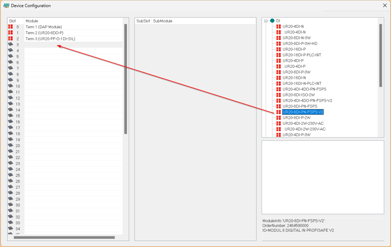Click the red module icon for slot 2
The width and height of the screenshot is (391, 247).
[10, 38]
